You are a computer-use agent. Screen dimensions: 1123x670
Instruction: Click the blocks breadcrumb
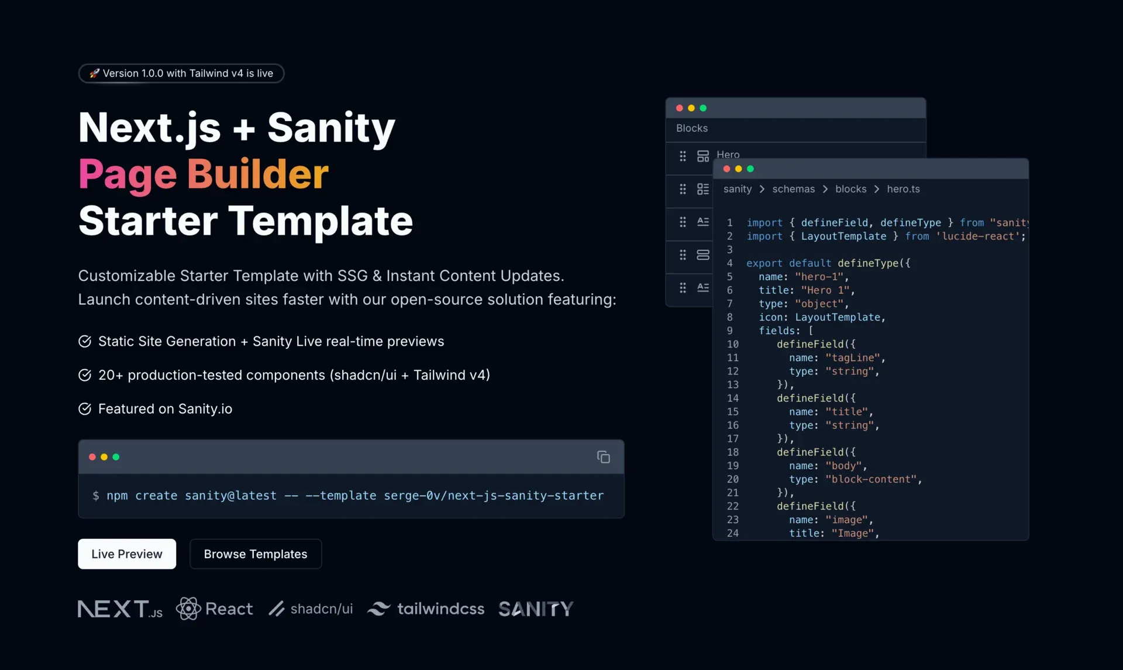[850, 189]
